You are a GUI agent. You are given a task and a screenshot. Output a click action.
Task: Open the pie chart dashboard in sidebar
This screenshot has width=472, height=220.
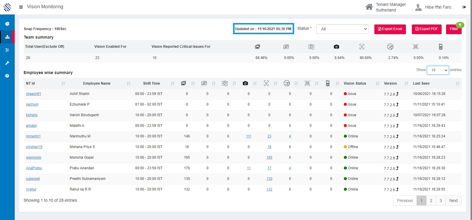coord(7,24)
